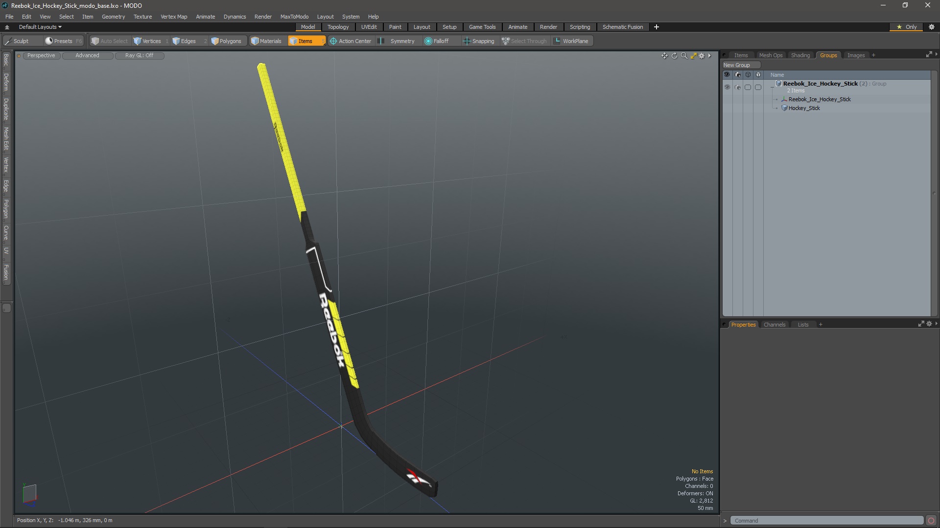This screenshot has height=528, width=940.
Task: Toggle Ray GL: Off button
Action: point(139,55)
